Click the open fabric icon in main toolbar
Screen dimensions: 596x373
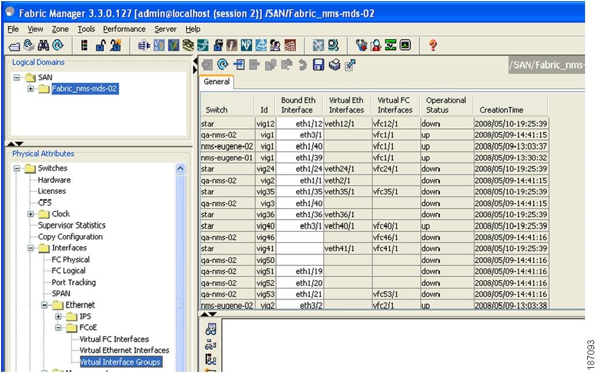pos(14,46)
